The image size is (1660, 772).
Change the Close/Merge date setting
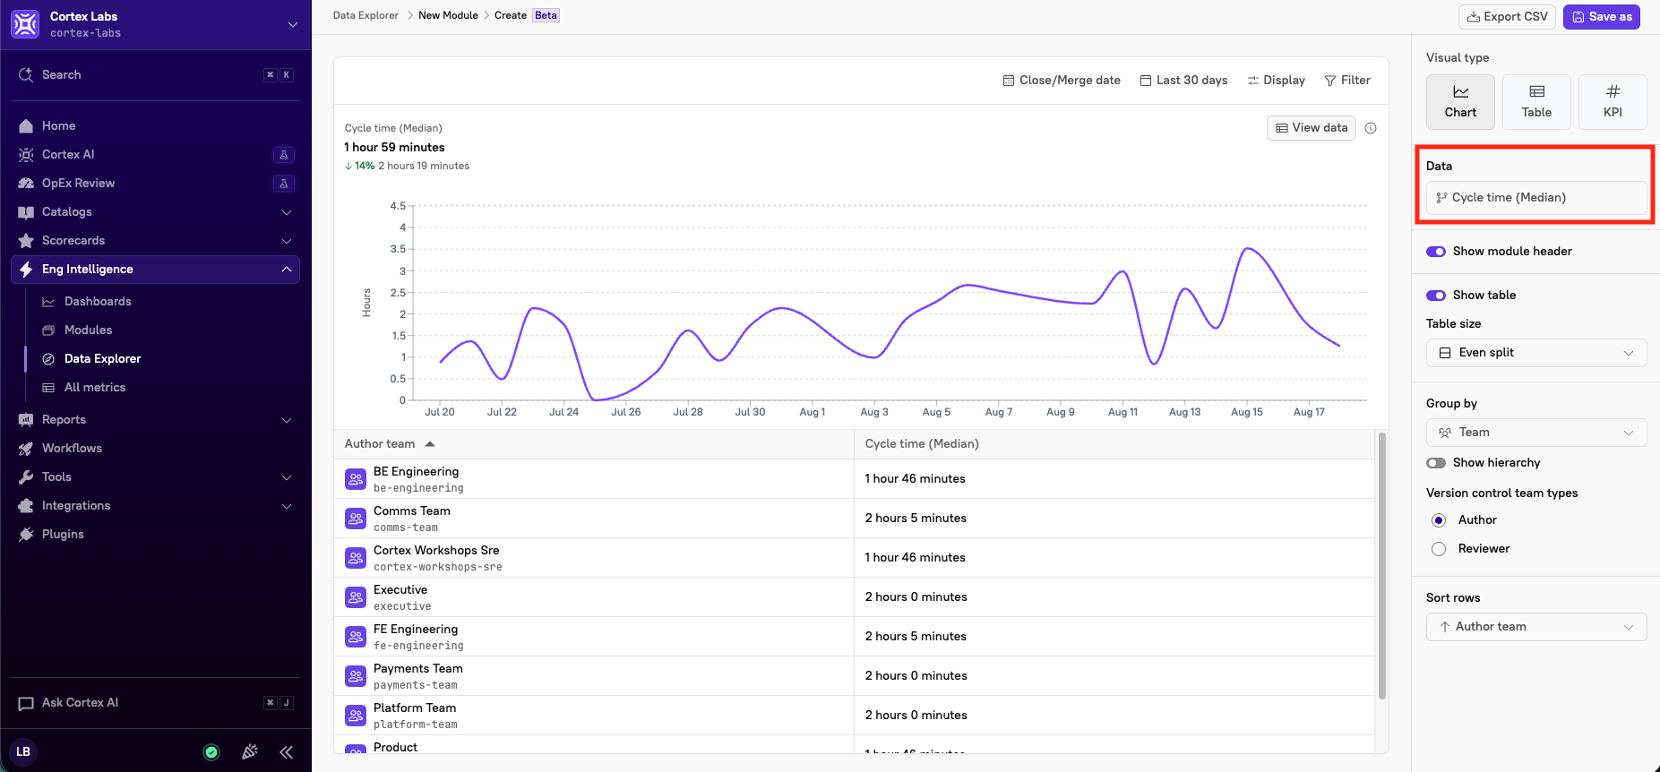[x=1062, y=81]
